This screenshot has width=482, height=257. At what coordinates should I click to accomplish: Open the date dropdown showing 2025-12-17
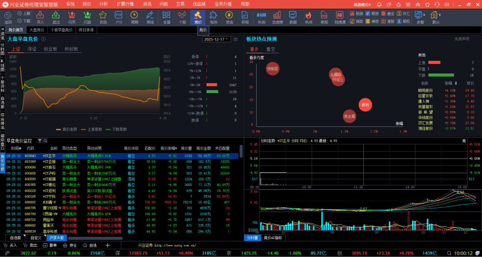coord(216,39)
